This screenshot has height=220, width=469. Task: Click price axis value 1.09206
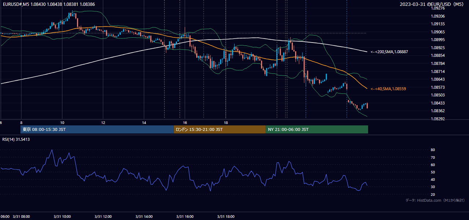(x=438, y=16)
